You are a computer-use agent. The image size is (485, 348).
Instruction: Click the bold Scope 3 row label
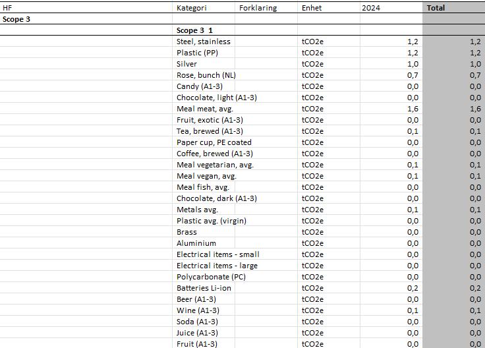16,19
